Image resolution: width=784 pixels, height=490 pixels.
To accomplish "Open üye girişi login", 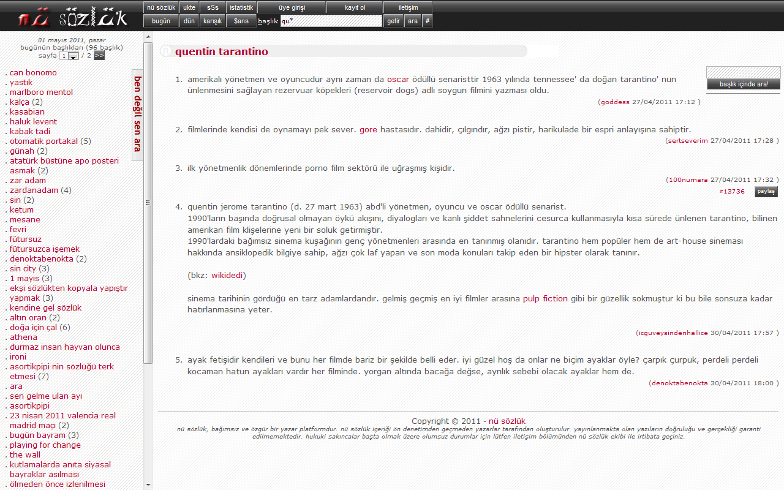I will pyautogui.click(x=292, y=7).
